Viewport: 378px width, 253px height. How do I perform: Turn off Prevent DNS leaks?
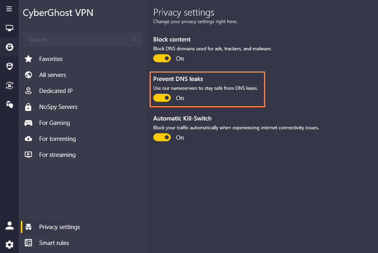(x=162, y=98)
